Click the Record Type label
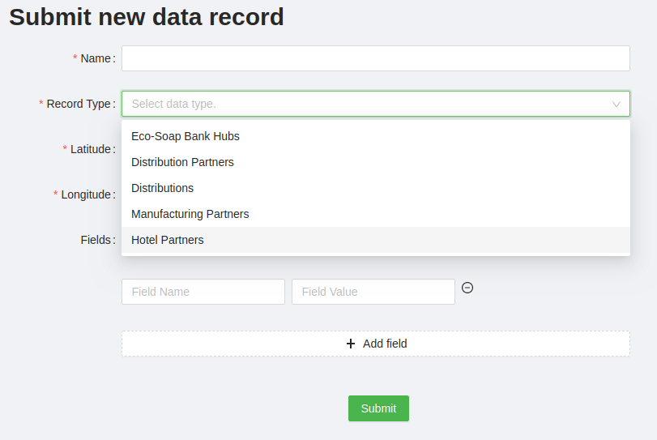This screenshot has width=657, height=440. (x=79, y=104)
